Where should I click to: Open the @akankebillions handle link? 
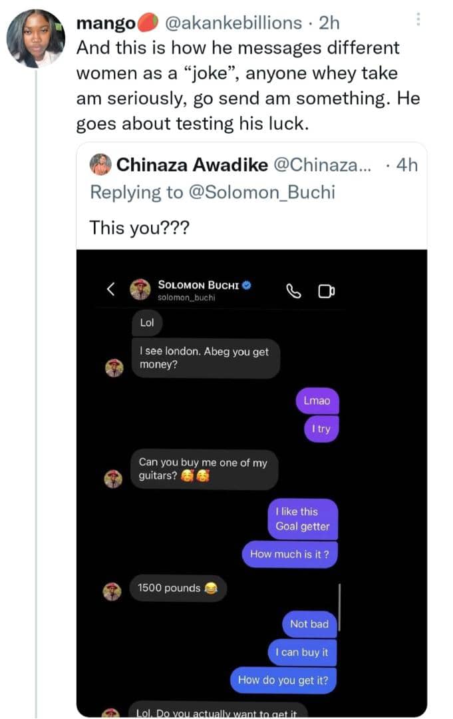232,23
